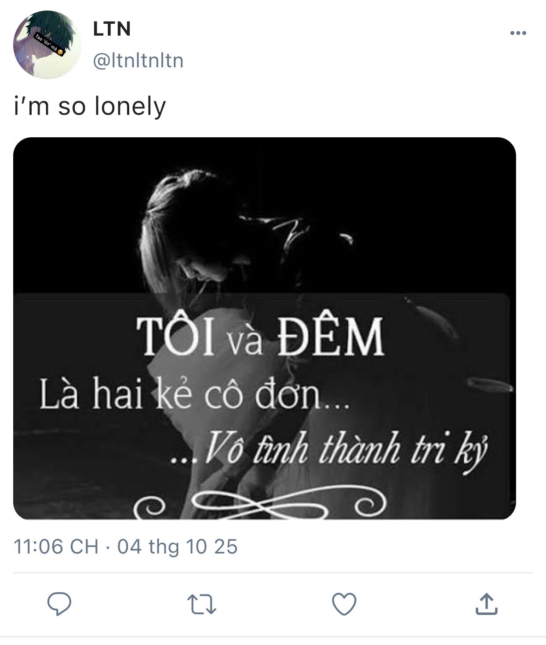
Task: Open the three-dot more options menu
Action: tap(518, 33)
